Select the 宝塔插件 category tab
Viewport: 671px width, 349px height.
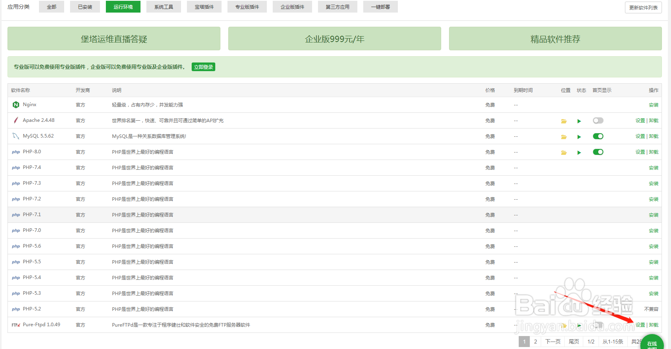click(x=204, y=7)
